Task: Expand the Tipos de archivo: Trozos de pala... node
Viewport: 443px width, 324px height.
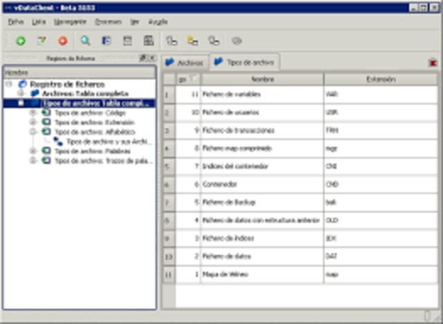Action: [33, 160]
